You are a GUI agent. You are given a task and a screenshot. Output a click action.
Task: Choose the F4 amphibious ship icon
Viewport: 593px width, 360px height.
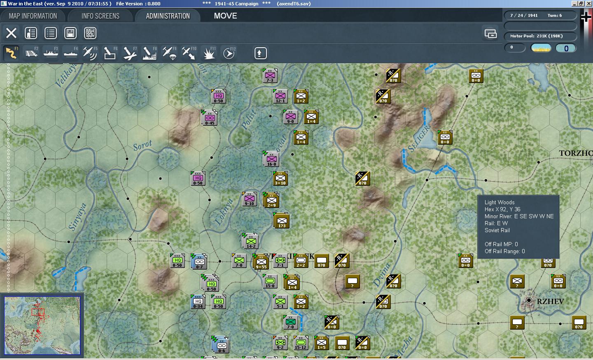70,53
